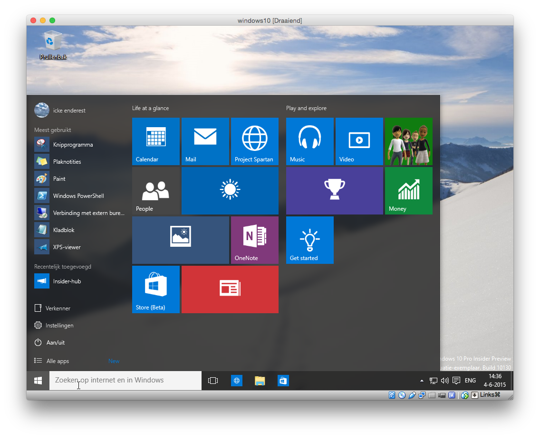
Task: Open Aan/uit power options
Action: pos(55,343)
